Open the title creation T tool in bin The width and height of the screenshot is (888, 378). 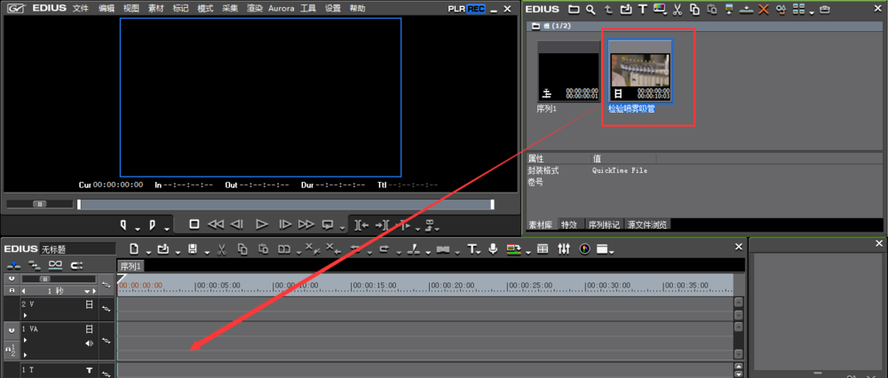[642, 9]
